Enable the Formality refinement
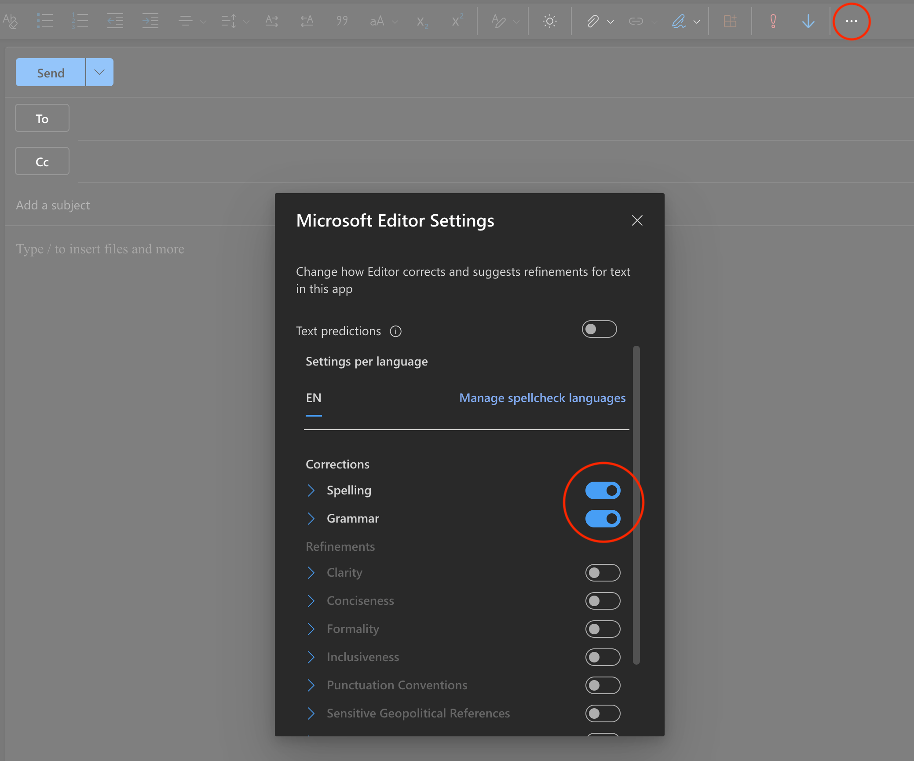The image size is (914, 761). (x=603, y=629)
